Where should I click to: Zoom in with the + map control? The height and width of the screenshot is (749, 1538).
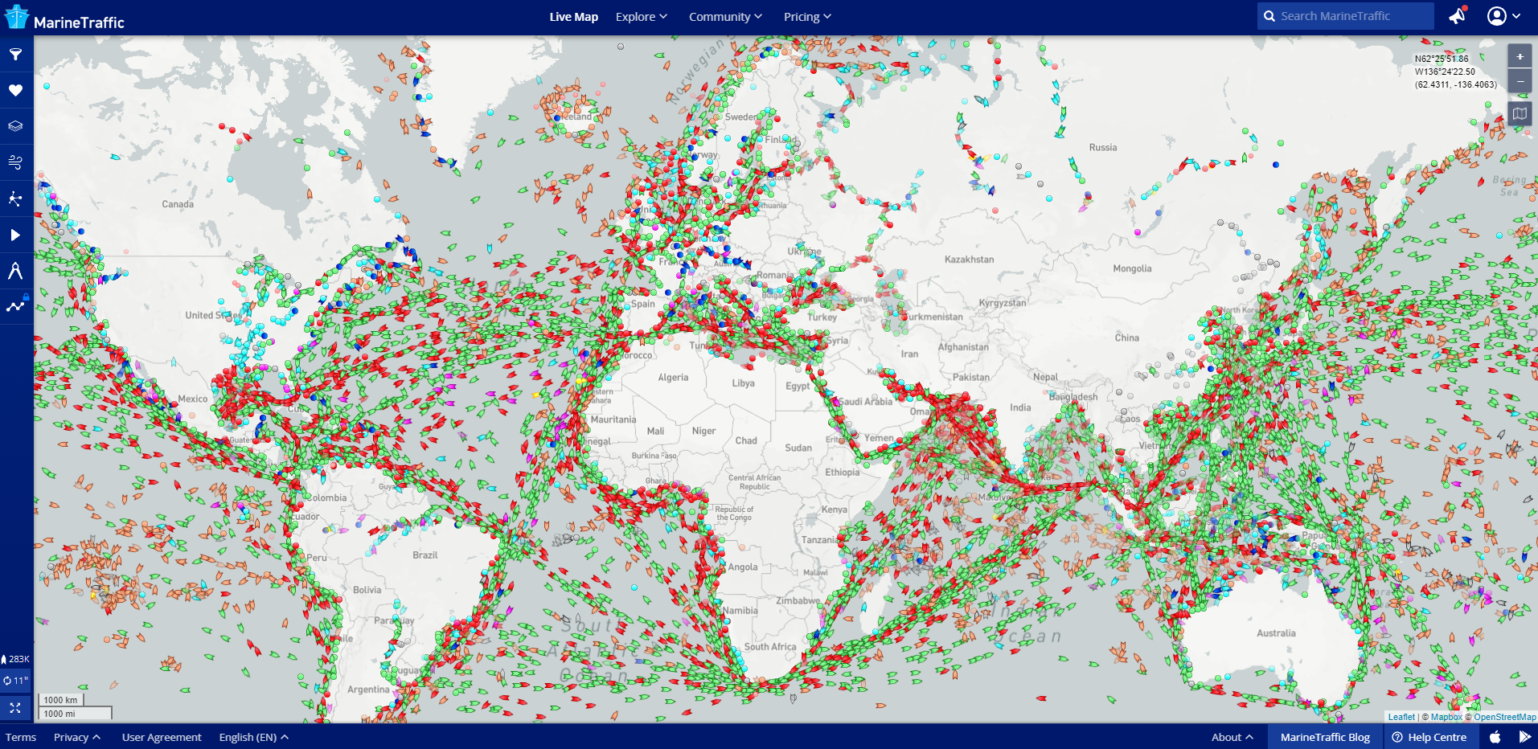coord(1520,55)
